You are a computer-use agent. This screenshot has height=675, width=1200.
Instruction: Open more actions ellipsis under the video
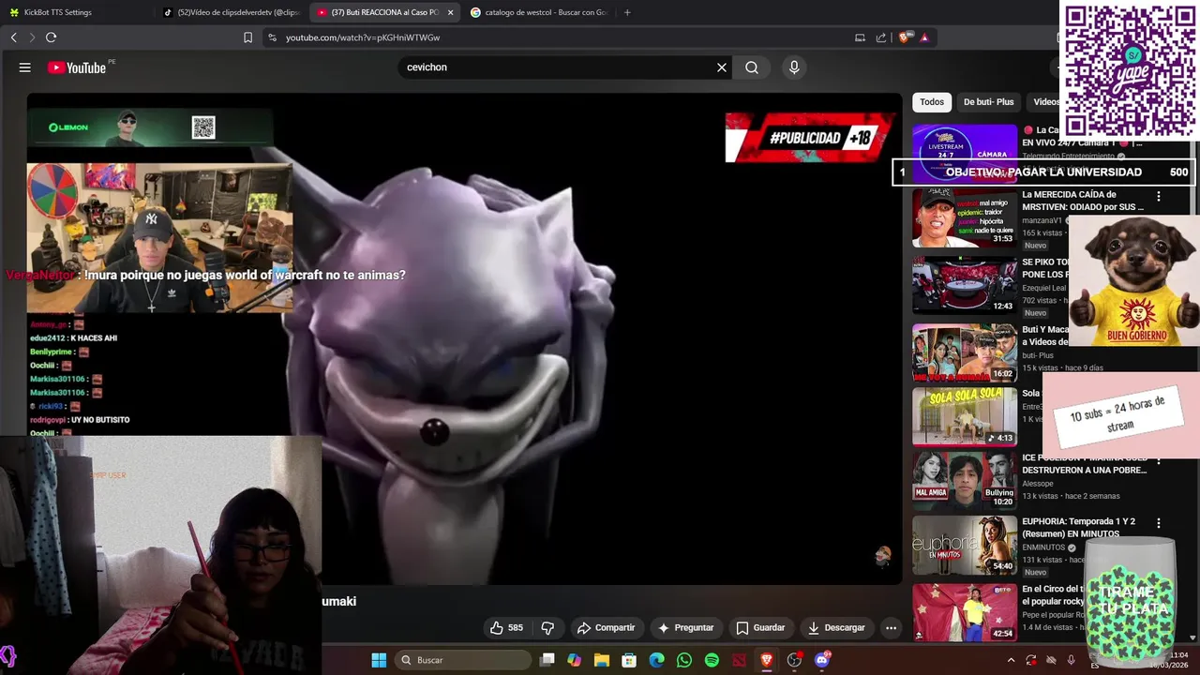tap(892, 627)
